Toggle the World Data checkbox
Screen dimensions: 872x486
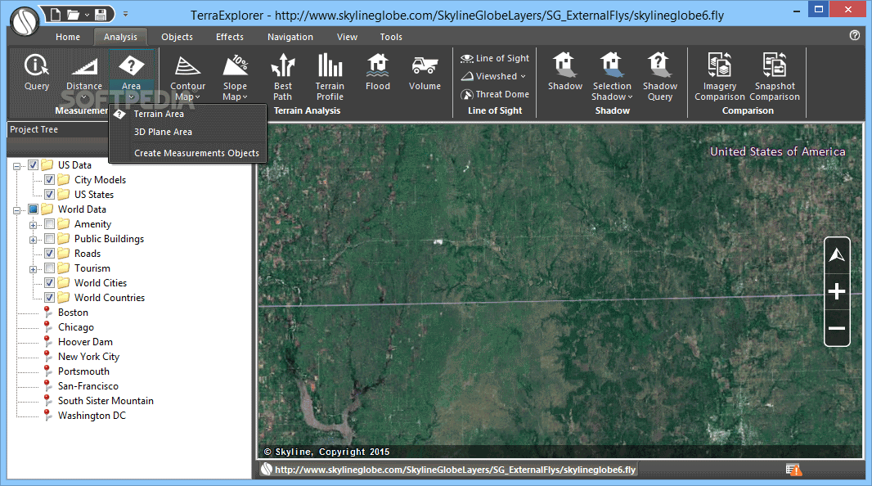tap(34, 209)
